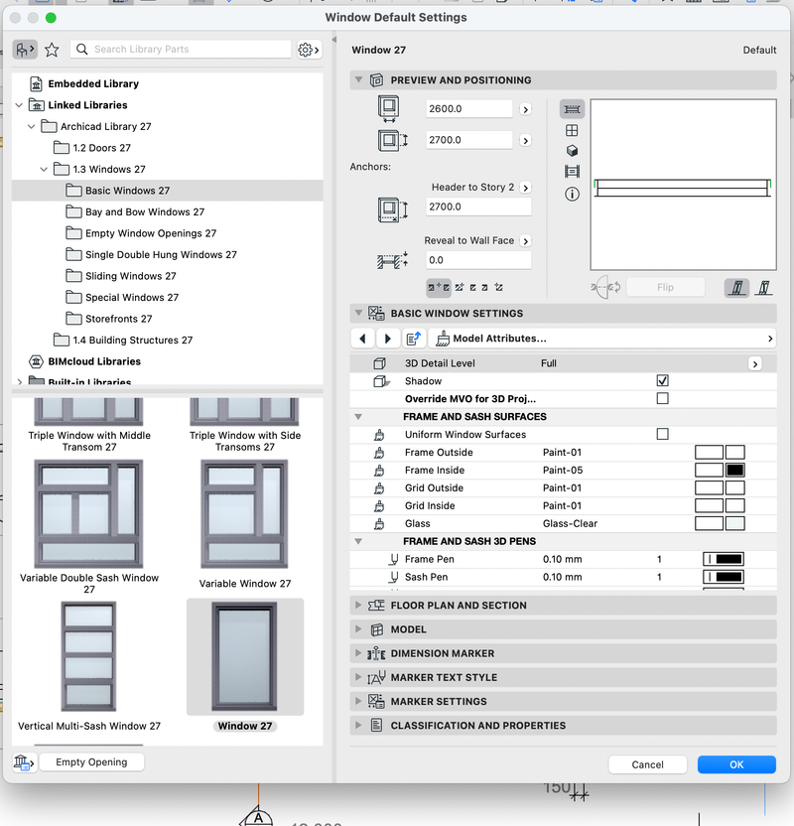Check the Uniform Window Surfaces option
Viewport: 794px width, 826px height.
pyautogui.click(x=663, y=434)
